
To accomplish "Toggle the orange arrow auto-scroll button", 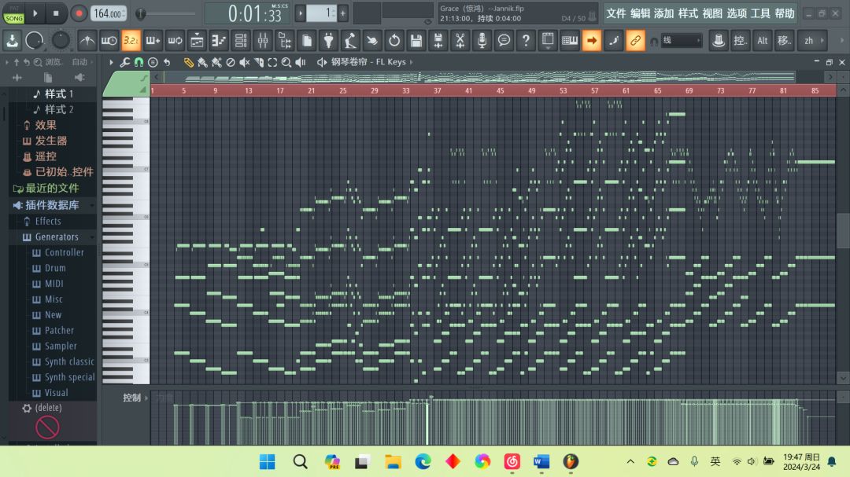I will pyautogui.click(x=591, y=40).
